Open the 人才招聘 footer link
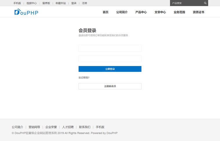Screen dimensions: 220x141 point(68,127)
